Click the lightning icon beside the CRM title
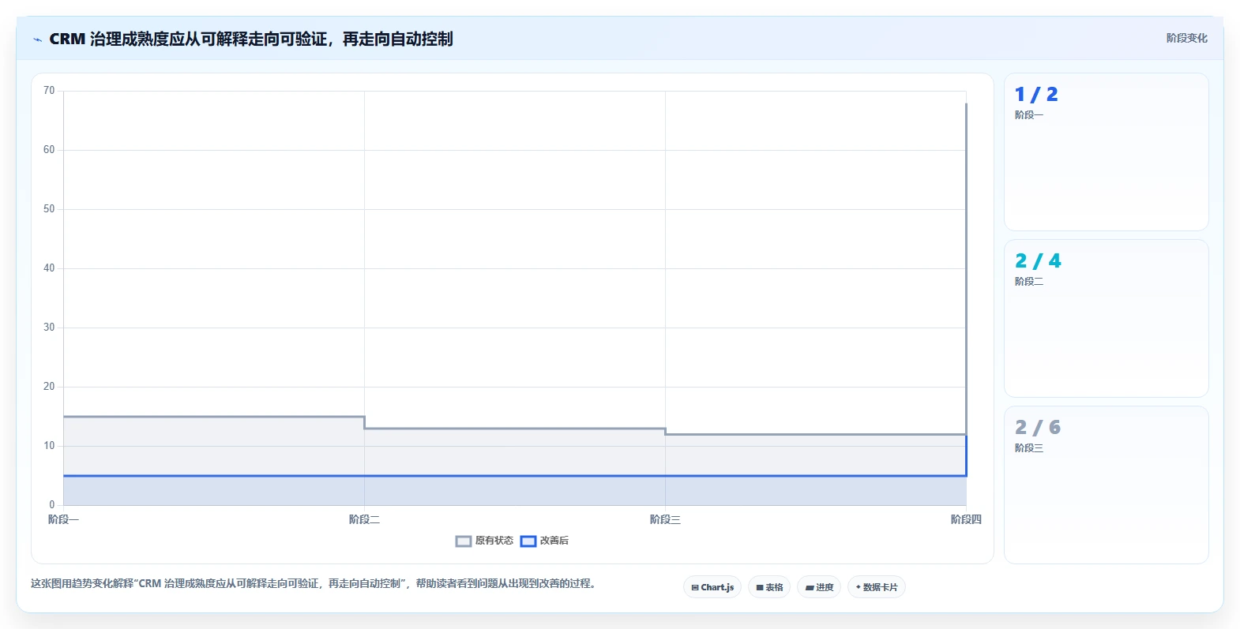The height and width of the screenshot is (629, 1240). [37, 39]
